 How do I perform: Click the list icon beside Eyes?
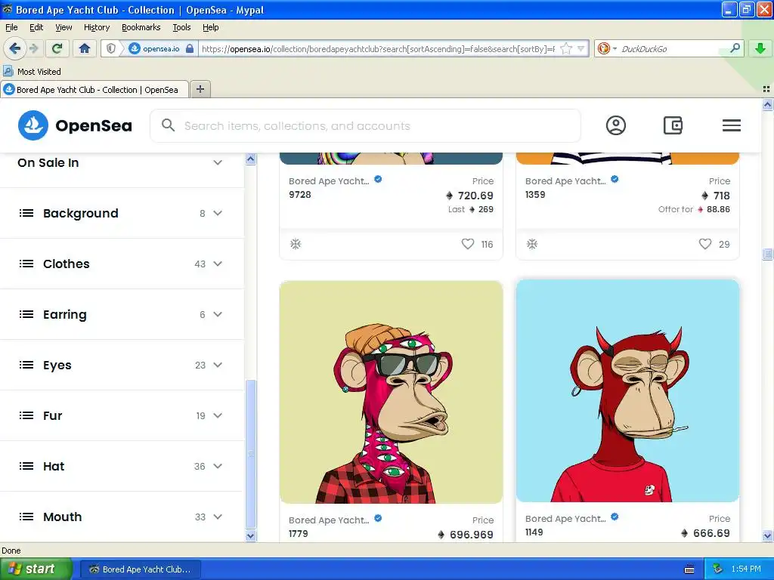pos(26,365)
